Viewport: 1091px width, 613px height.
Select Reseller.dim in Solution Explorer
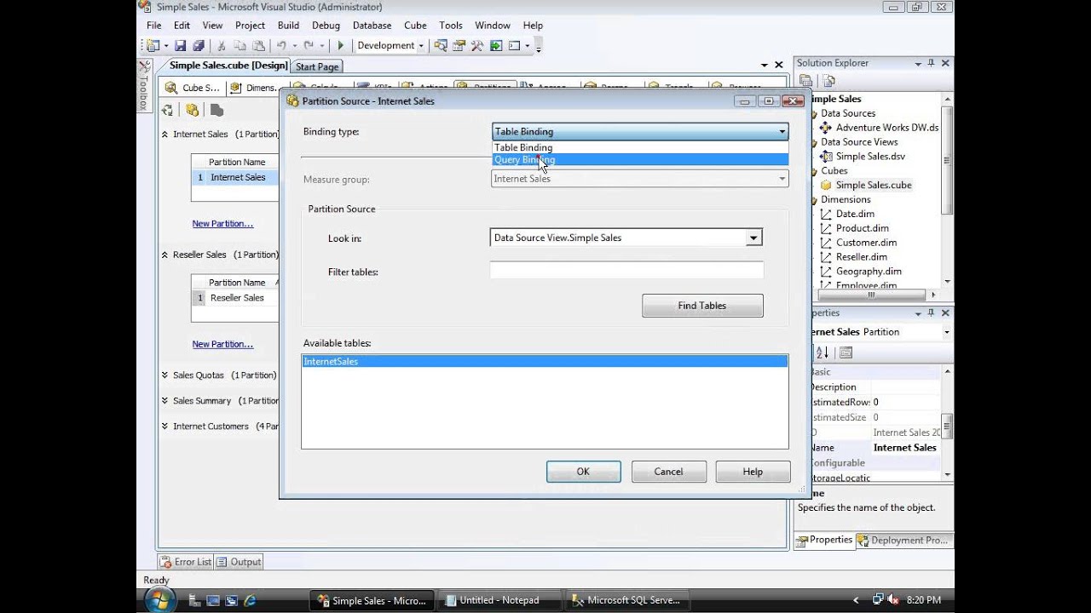(x=862, y=256)
